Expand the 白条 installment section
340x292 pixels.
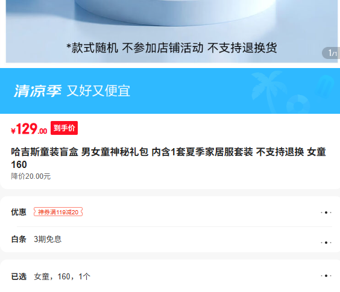(x=171, y=240)
